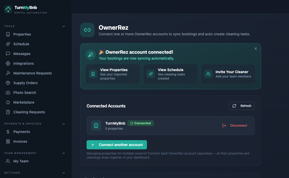Open the View Properties card
Viewport: 289px width, 178px height.
click(113, 74)
